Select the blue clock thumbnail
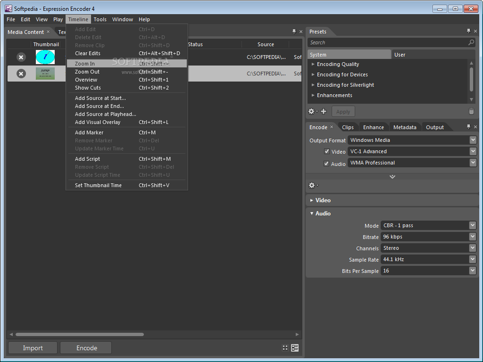This screenshot has height=362, width=483. coord(45,57)
